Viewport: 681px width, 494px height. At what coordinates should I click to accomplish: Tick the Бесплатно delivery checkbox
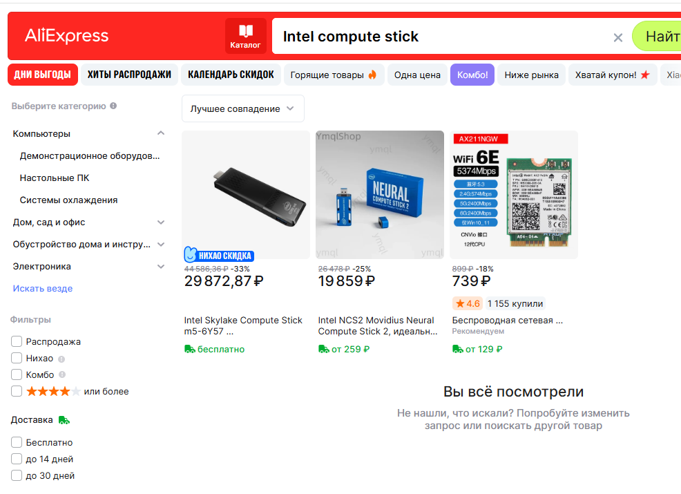click(17, 442)
